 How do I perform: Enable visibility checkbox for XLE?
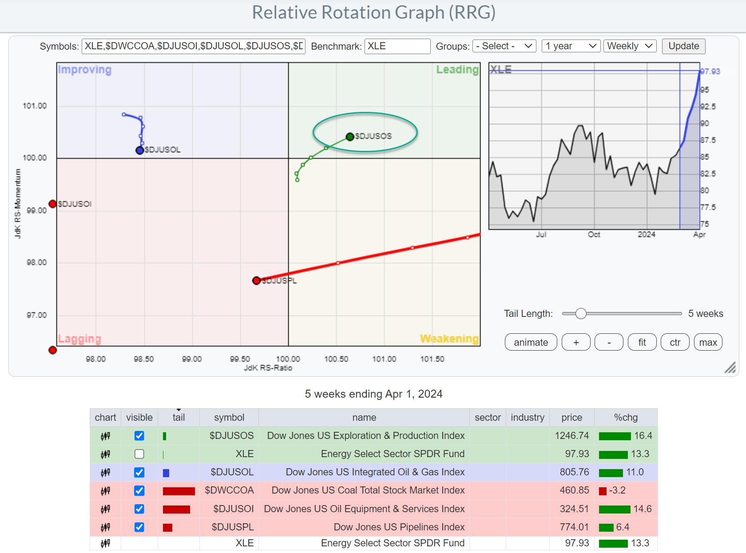pos(139,454)
